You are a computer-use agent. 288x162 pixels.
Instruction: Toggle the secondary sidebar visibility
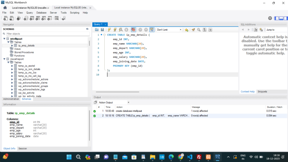tap(286, 18)
